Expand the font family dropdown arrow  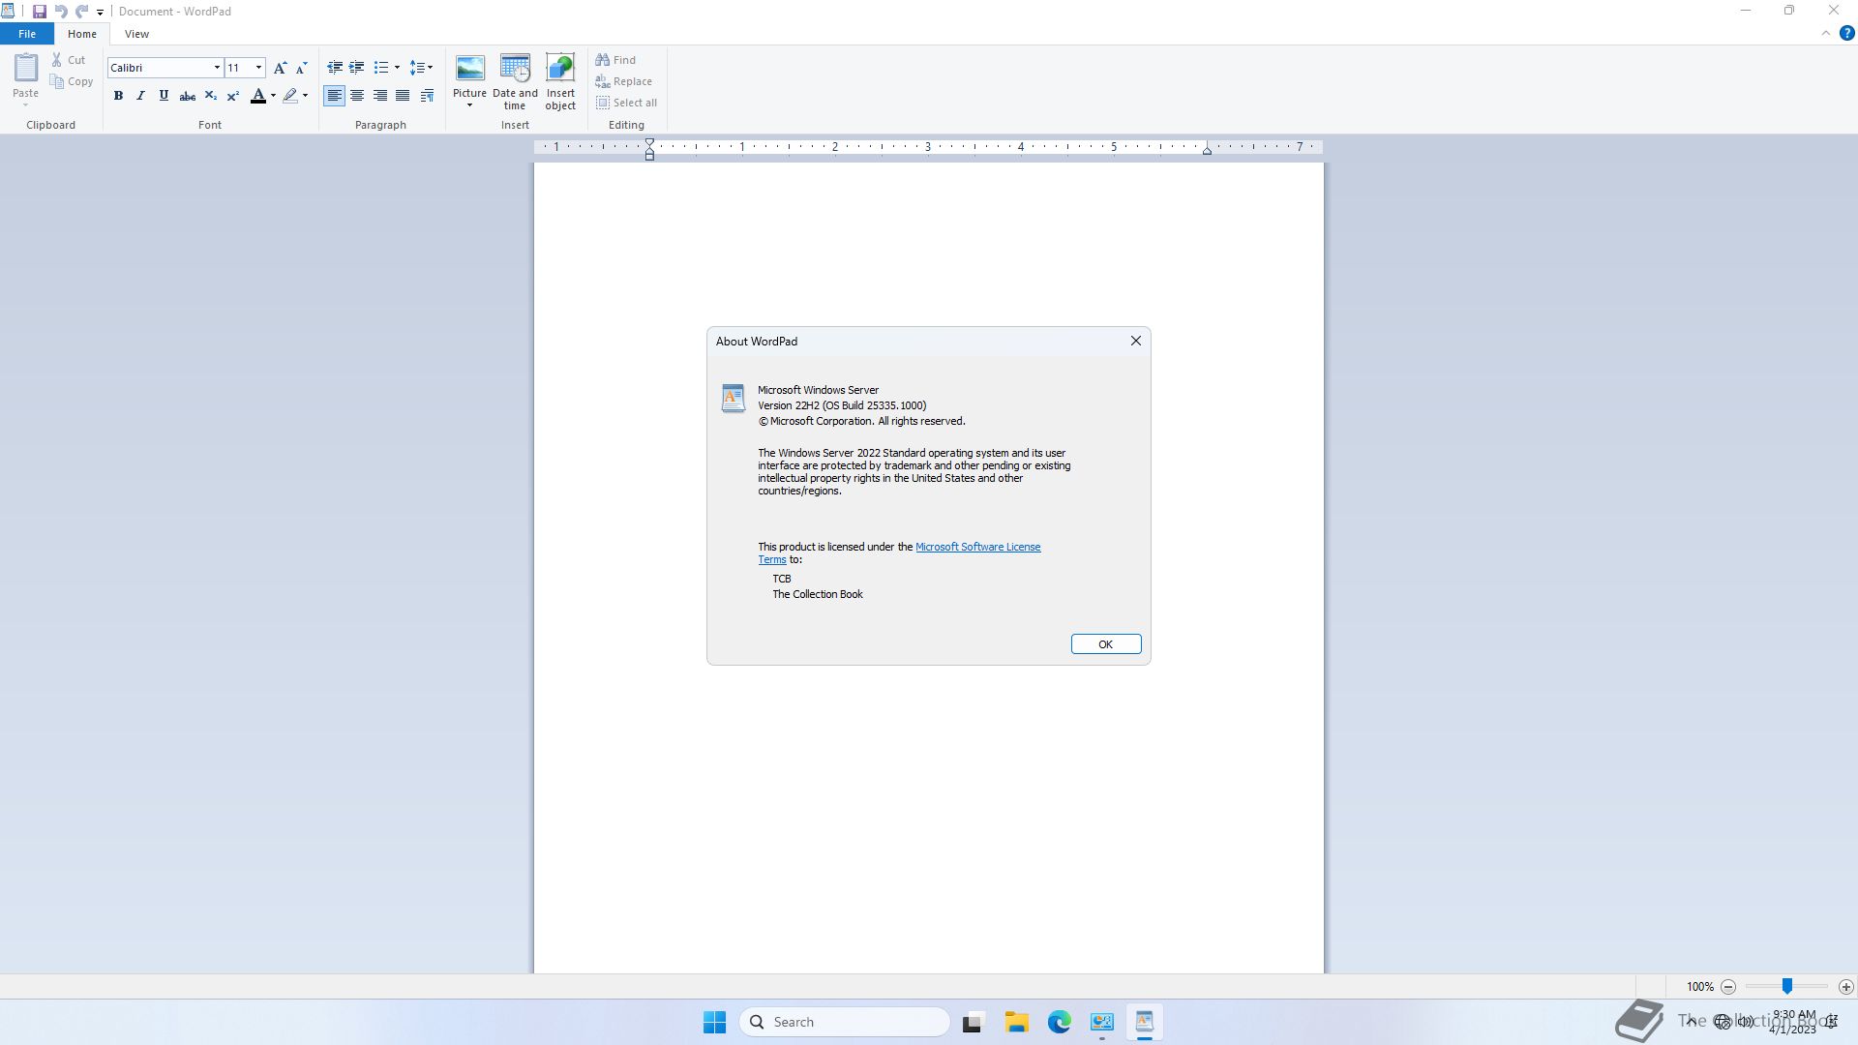tap(217, 68)
